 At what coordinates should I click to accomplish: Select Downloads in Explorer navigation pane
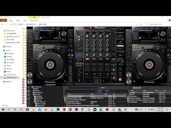pyautogui.click(x=10, y=63)
